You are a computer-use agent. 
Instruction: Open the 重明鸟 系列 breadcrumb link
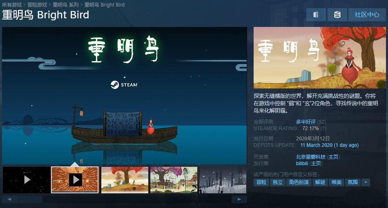pyautogui.click(x=66, y=5)
